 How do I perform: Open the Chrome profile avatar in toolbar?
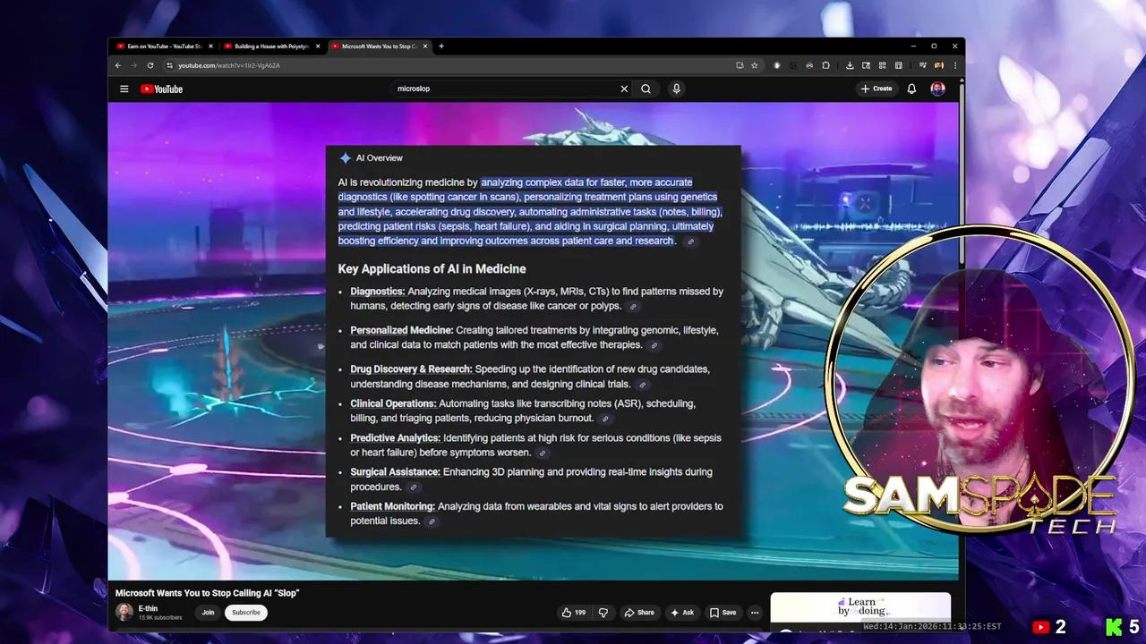point(939,65)
